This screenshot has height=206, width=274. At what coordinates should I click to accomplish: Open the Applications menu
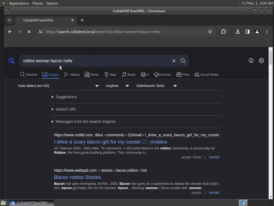tap(19, 3)
